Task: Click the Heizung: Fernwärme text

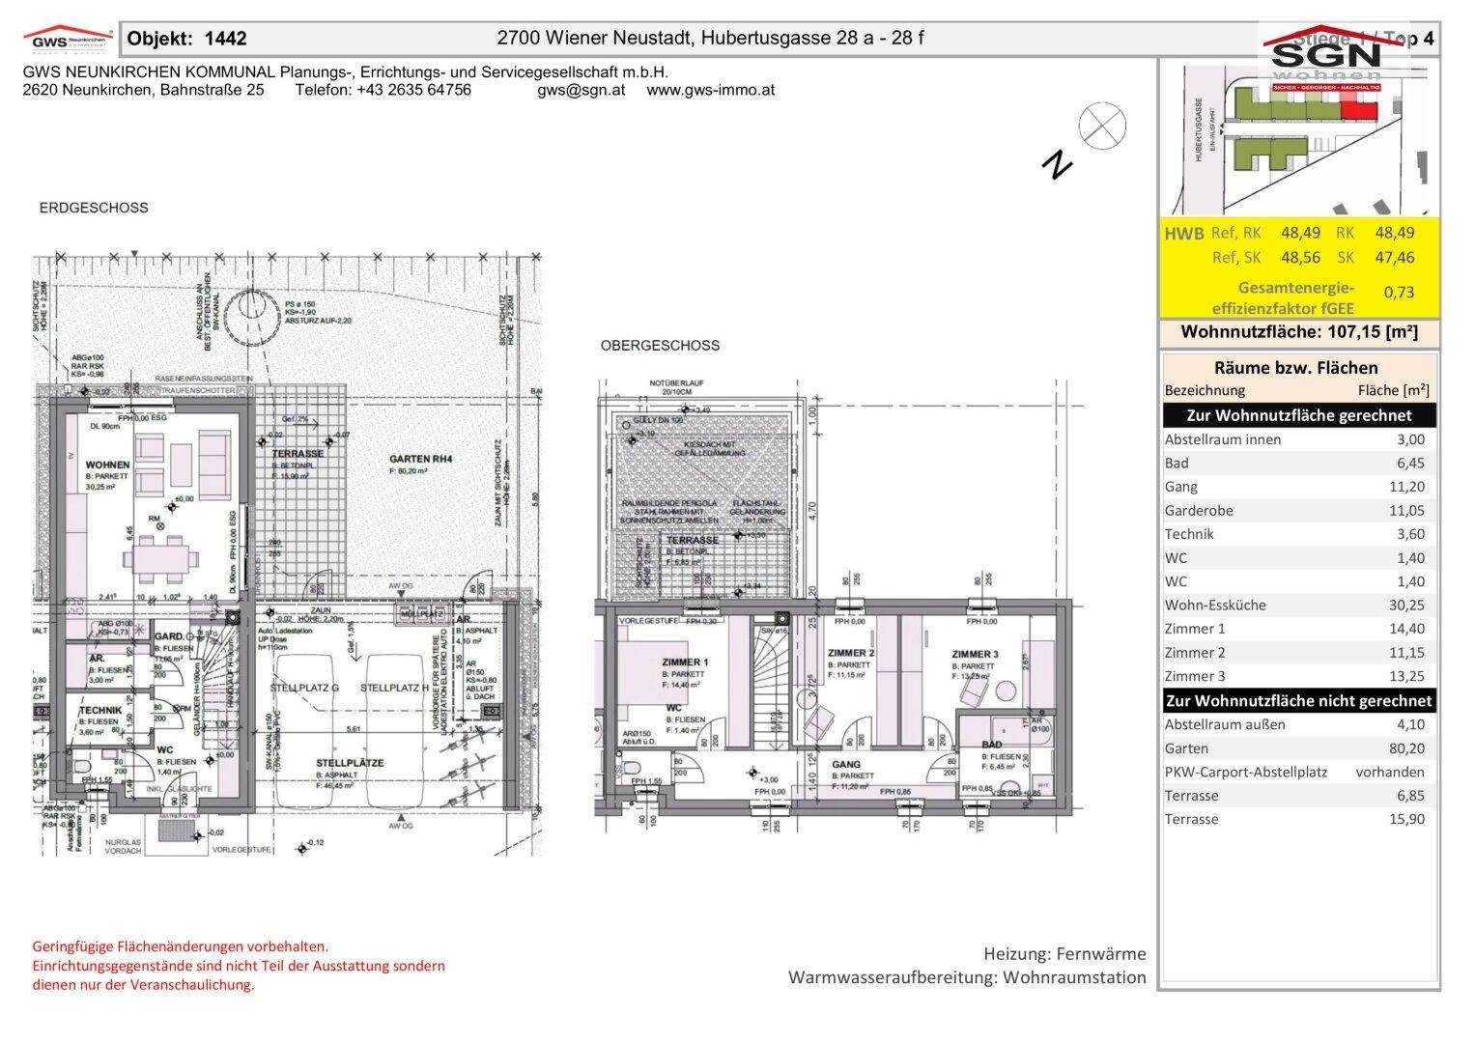Action: pos(1064,954)
